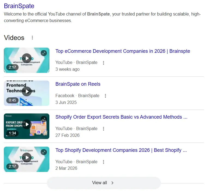Expand preview on the Export Orders thumbnail

click(x=44, y=119)
